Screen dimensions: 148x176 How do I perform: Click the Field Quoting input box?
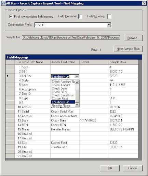109,16
